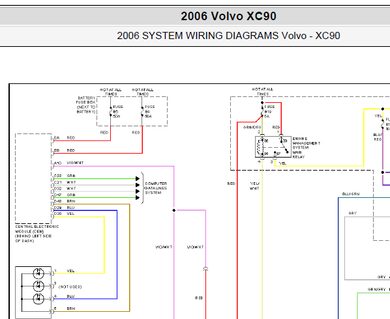The image size is (390, 319).
Task: Click the "C21 WHT" pin label
Action: 65,182
